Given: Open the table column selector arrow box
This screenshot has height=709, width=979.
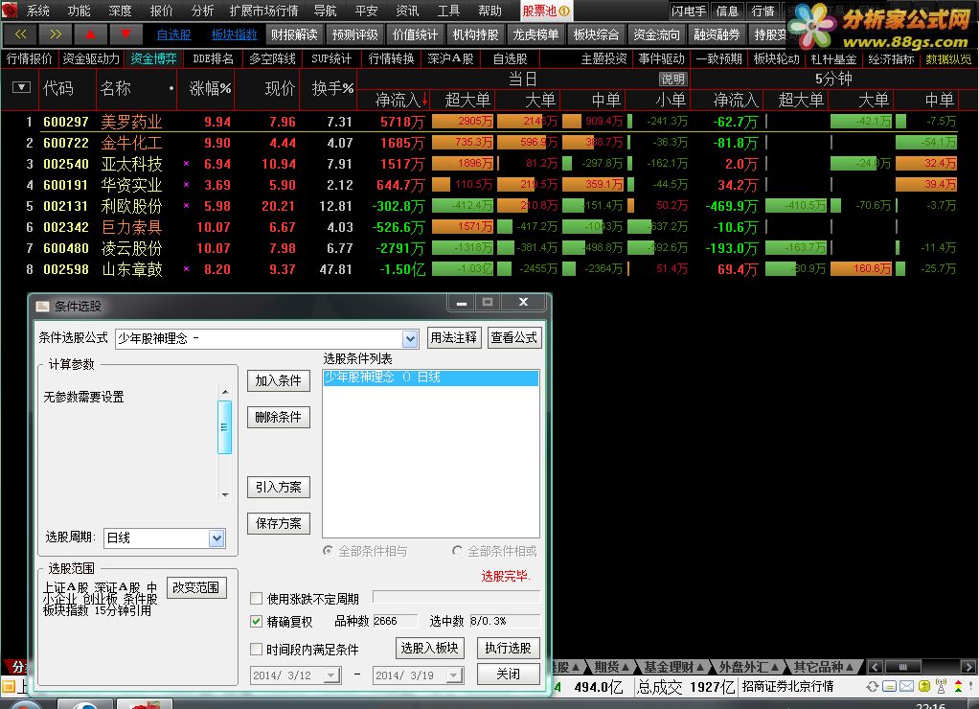Looking at the screenshot, I should click(x=21, y=87).
